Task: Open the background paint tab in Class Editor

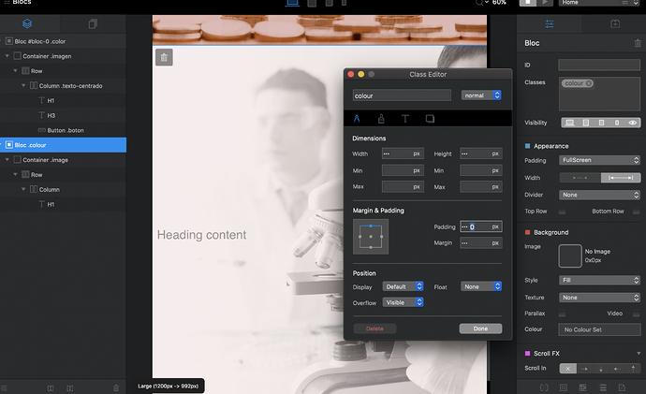Action: tap(381, 119)
